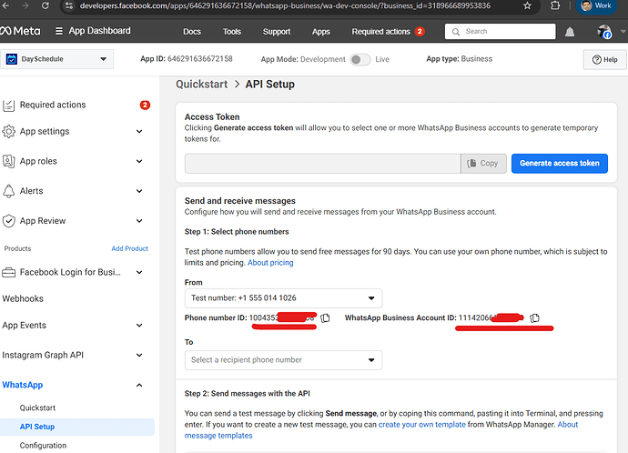The image size is (628, 453).
Task: Click the access token field
Action: [323, 163]
